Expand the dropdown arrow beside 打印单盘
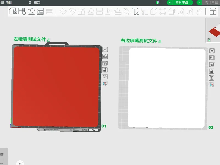The height and width of the screenshot is (165, 220). pos(199,2)
